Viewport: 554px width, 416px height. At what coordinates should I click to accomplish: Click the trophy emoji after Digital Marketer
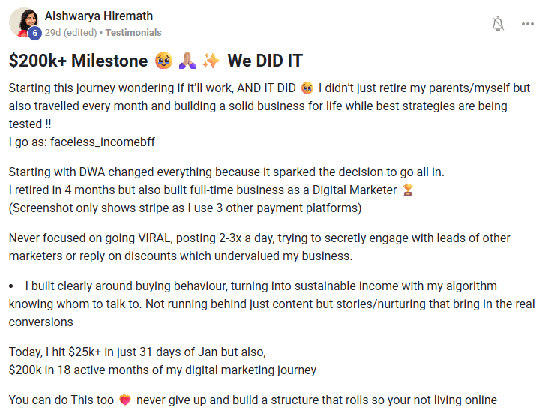(408, 189)
